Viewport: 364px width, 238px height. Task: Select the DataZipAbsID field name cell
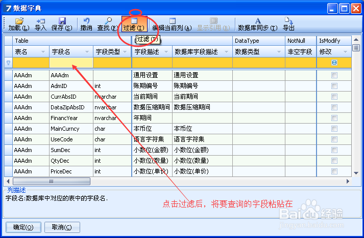[x=71, y=107]
